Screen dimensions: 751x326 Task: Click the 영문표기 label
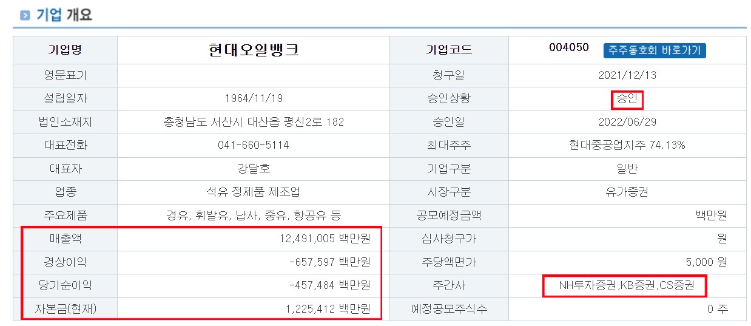(x=66, y=76)
